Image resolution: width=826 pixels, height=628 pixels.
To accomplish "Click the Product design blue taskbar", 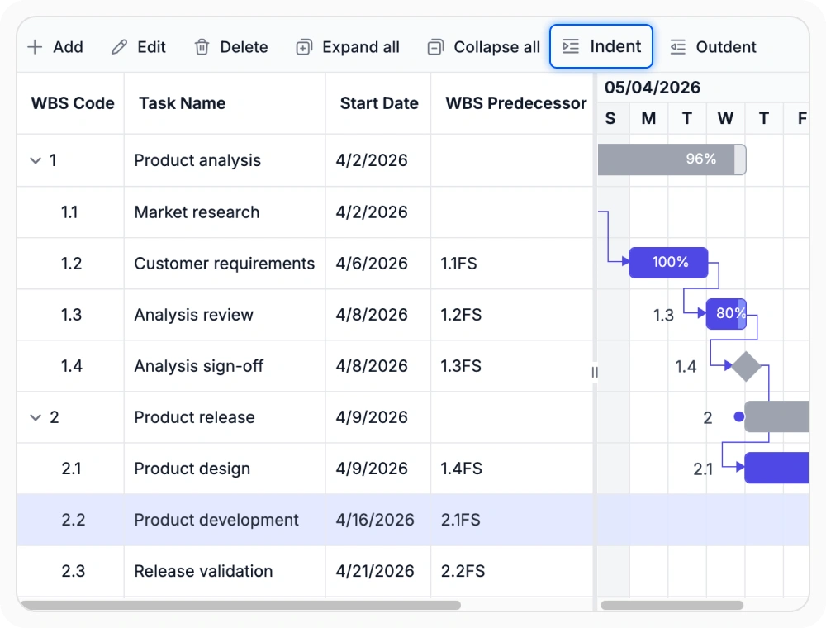I will (x=776, y=468).
